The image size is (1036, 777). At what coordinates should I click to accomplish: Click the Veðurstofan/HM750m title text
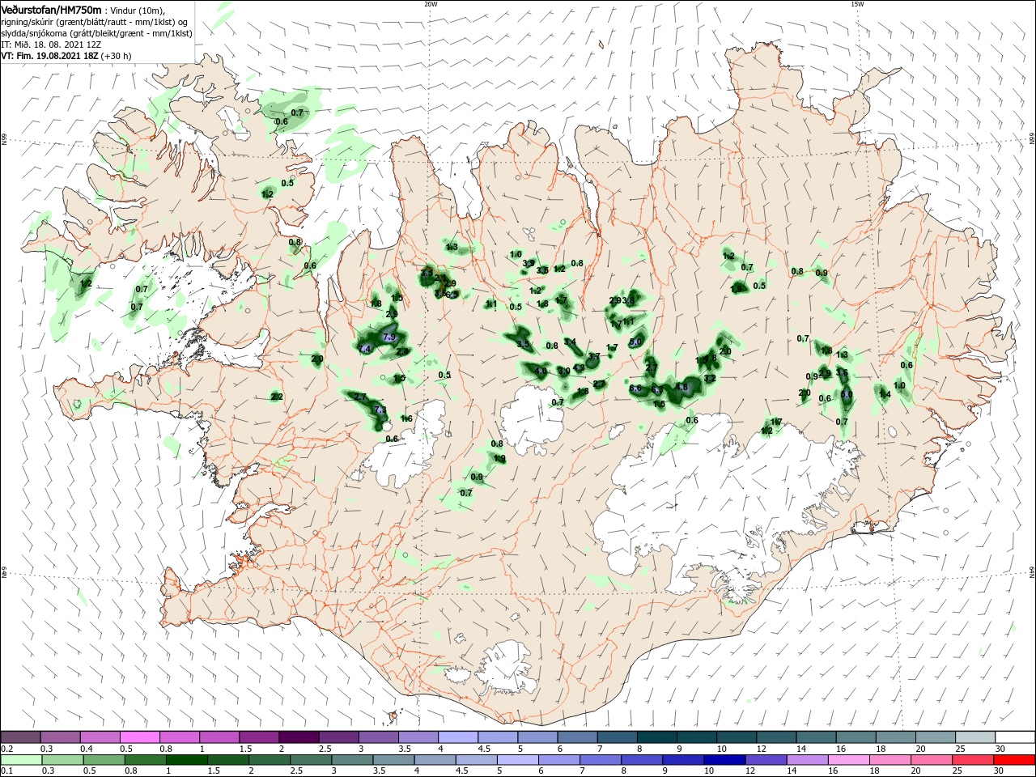[51, 9]
